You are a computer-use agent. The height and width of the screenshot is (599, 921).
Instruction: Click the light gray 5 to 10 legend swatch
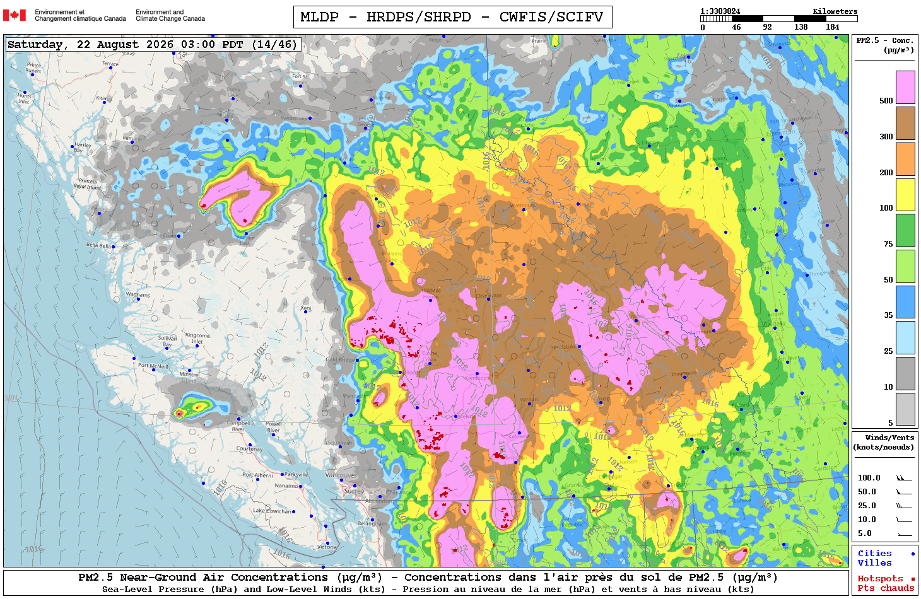pyautogui.click(x=905, y=409)
